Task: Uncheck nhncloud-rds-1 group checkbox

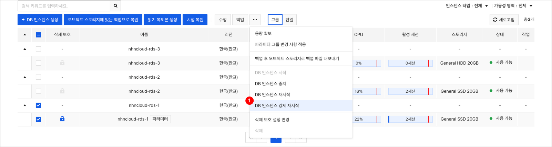Action: 38,105
